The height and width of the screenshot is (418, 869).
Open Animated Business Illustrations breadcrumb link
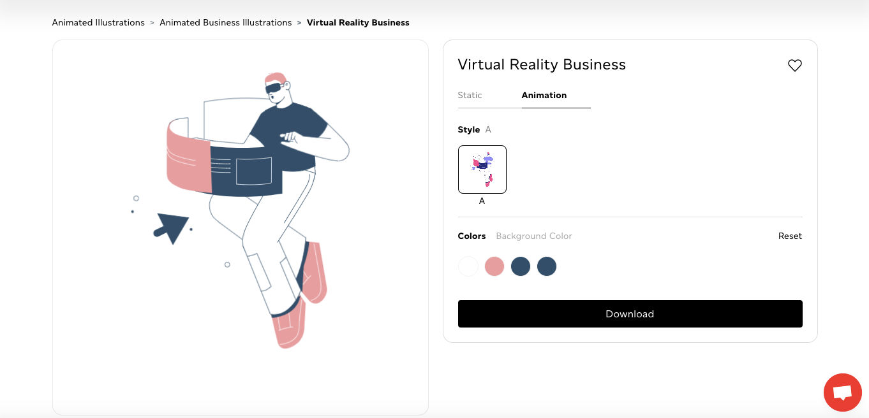pos(225,22)
